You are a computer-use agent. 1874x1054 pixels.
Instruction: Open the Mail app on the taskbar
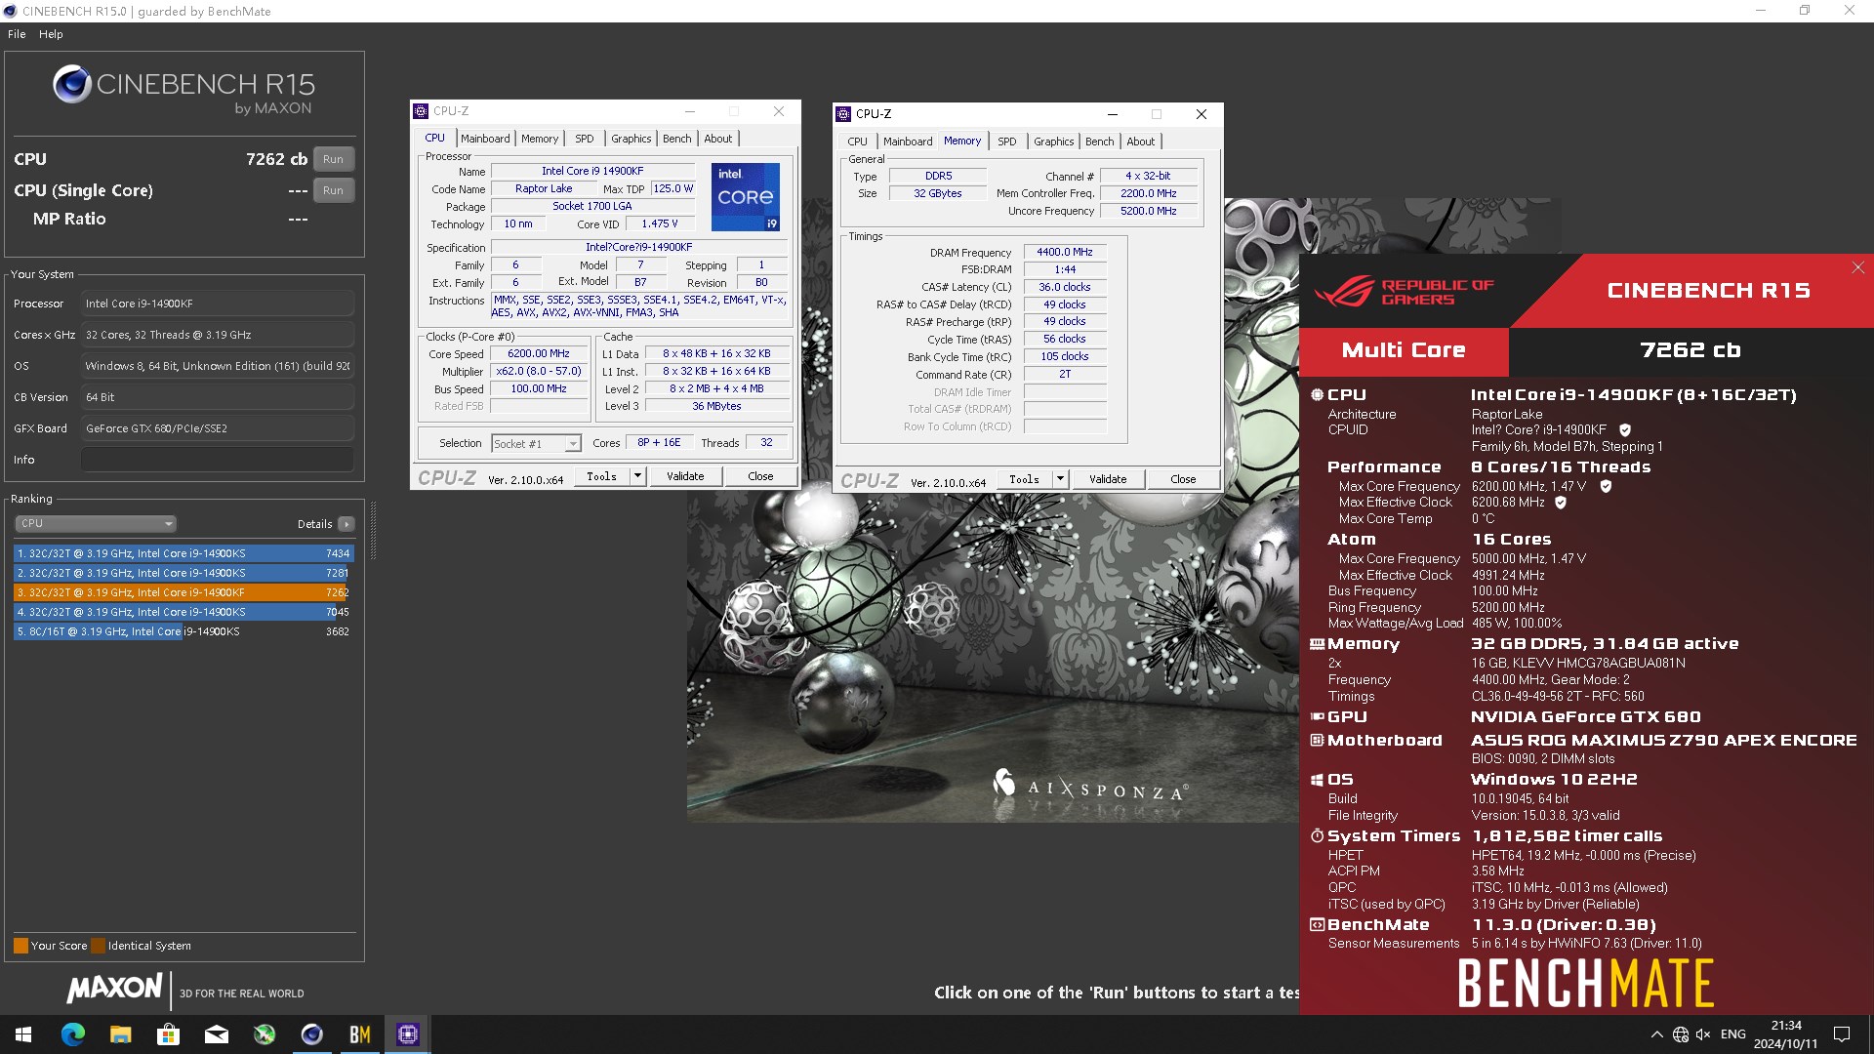click(x=216, y=1034)
